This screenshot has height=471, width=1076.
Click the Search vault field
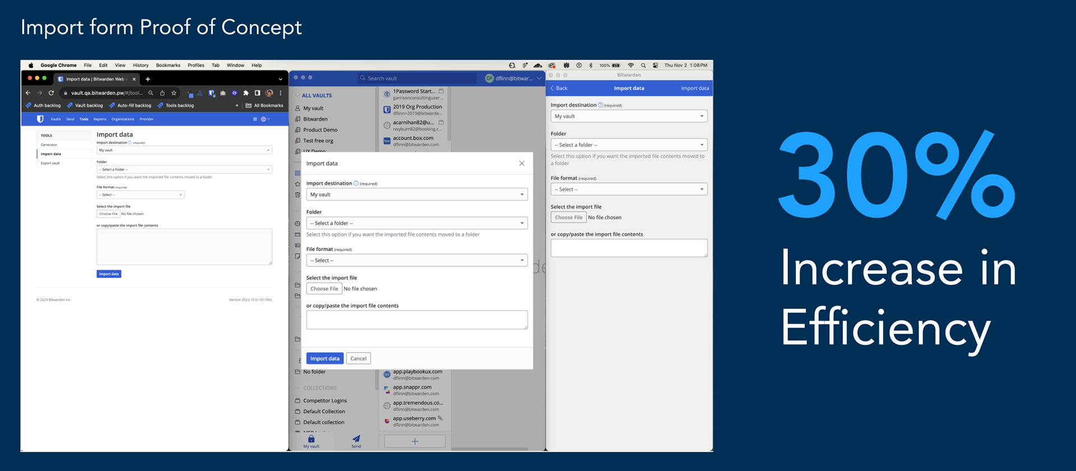(418, 78)
